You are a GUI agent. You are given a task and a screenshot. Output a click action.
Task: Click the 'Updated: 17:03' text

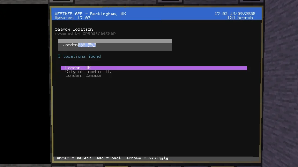tap(73, 18)
